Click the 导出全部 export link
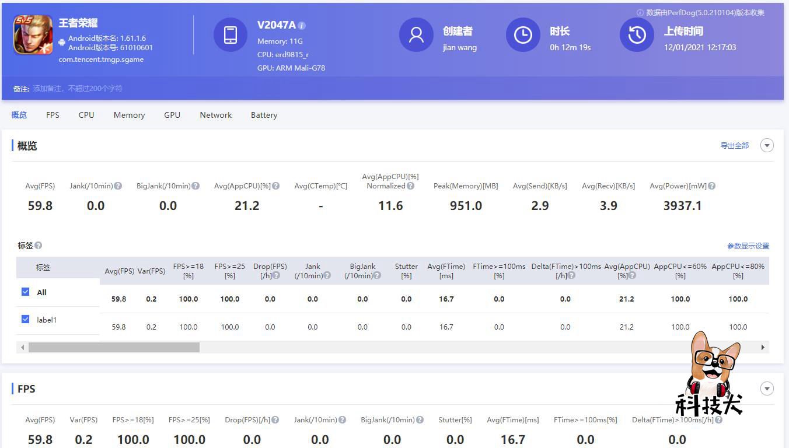The height and width of the screenshot is (448, 789). [x=735, y=145]
